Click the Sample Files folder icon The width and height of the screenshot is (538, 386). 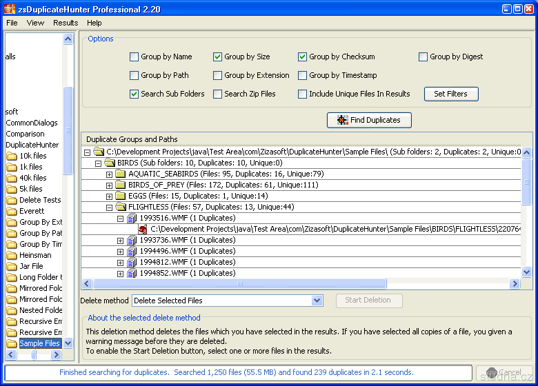(12, 343)
